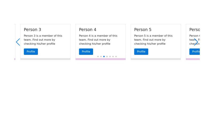Select the first carousel pagination dot
214x120 pixels.
[98, 57]
